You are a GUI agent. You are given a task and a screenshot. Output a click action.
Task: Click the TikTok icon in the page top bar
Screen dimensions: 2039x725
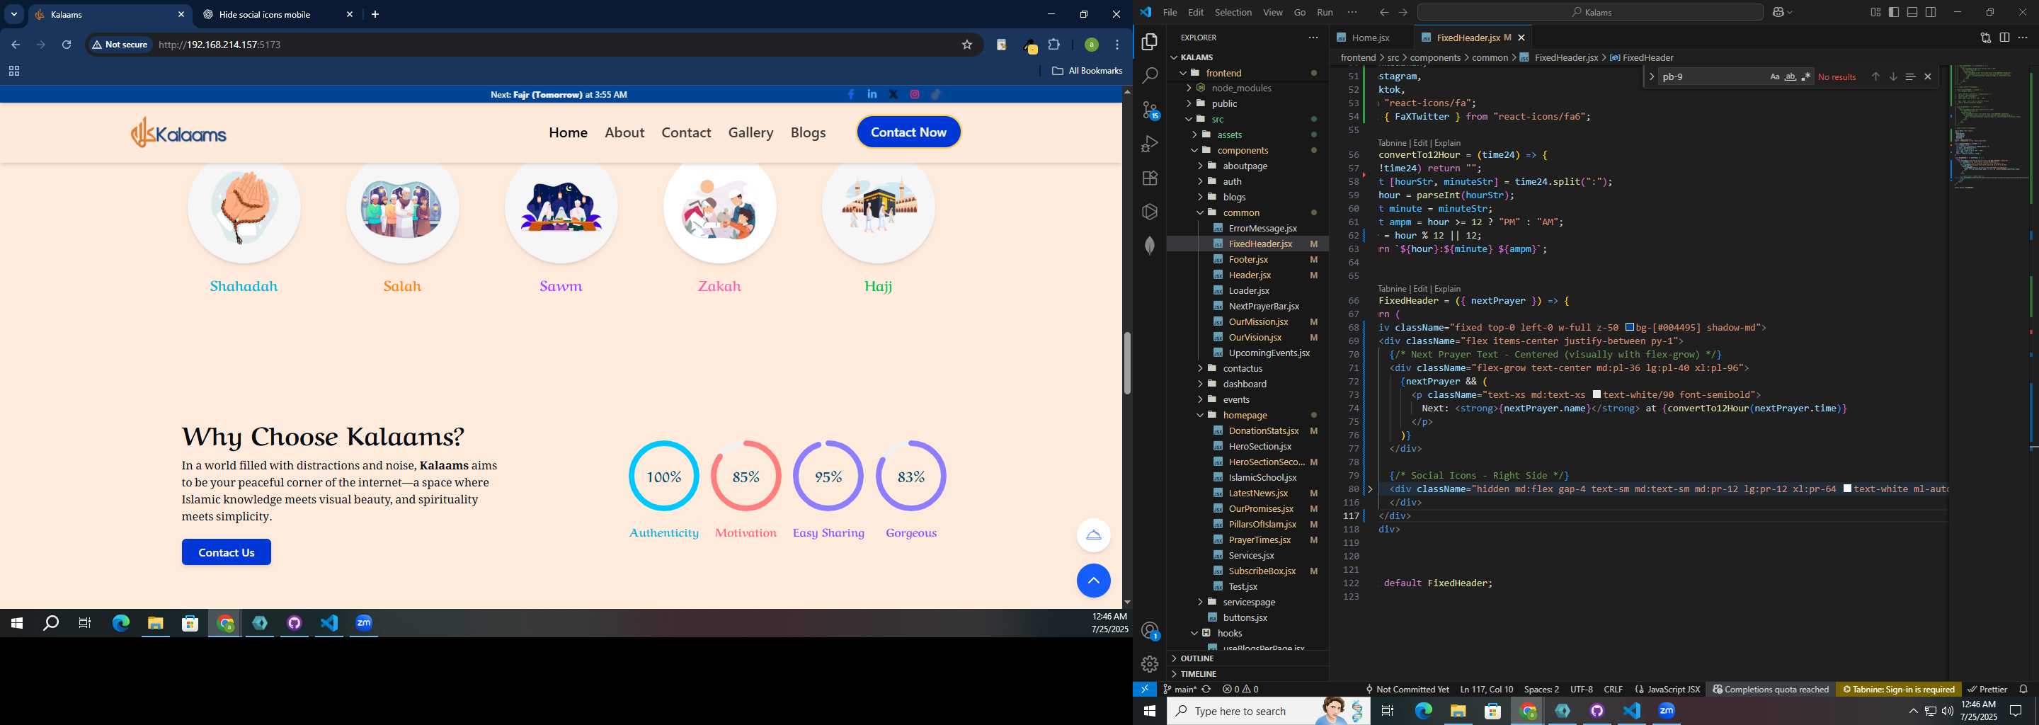tap(937, 94)
